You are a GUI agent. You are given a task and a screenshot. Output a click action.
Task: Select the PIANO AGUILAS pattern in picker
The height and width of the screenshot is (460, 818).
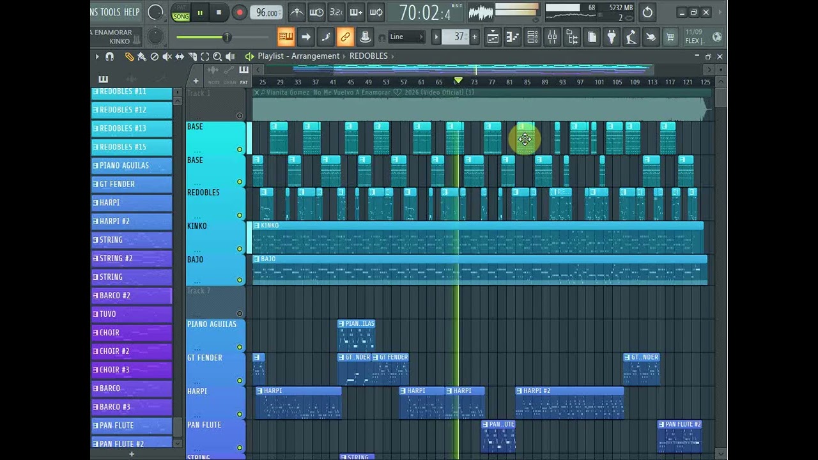(x=132, y=165)
